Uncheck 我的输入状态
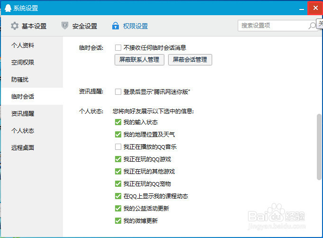 coord(118,122)
